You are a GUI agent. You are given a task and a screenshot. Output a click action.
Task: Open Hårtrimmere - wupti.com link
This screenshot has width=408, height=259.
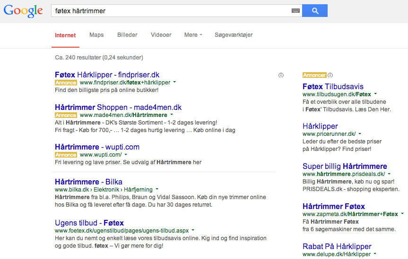tap(97, 147)
